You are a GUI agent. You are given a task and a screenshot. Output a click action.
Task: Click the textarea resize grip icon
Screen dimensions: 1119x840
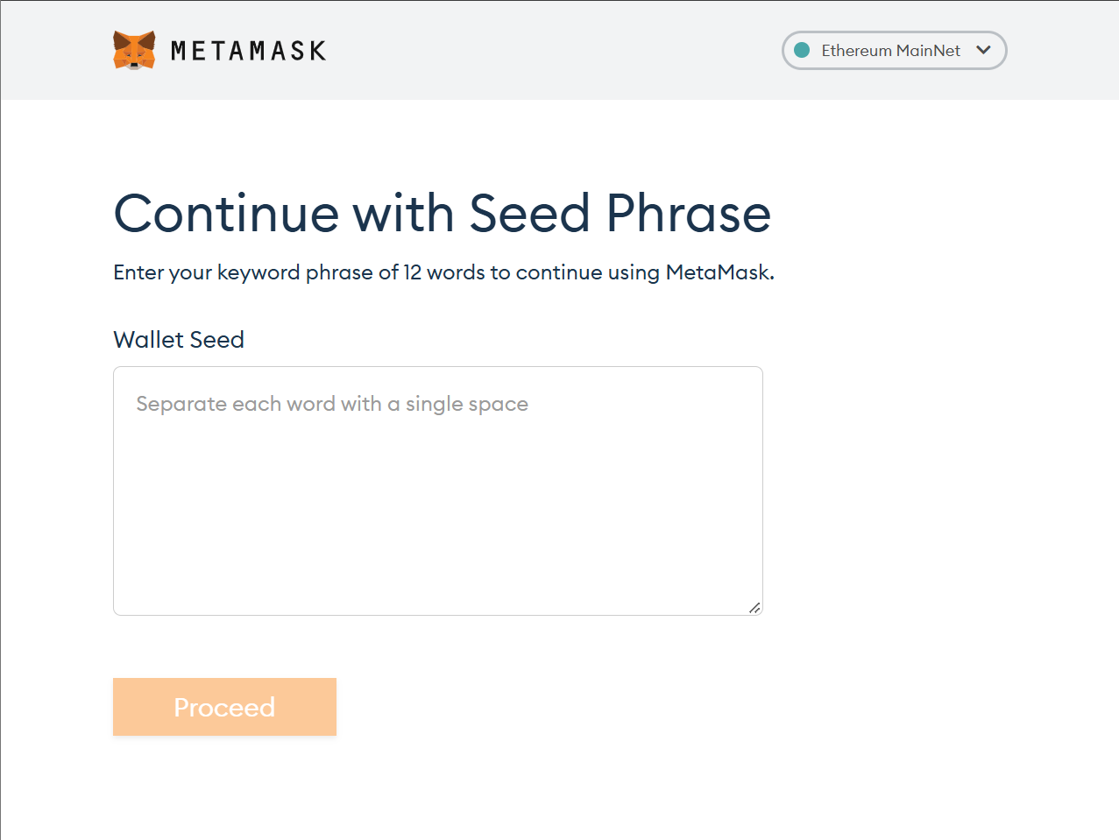click(x=754, y=607)
